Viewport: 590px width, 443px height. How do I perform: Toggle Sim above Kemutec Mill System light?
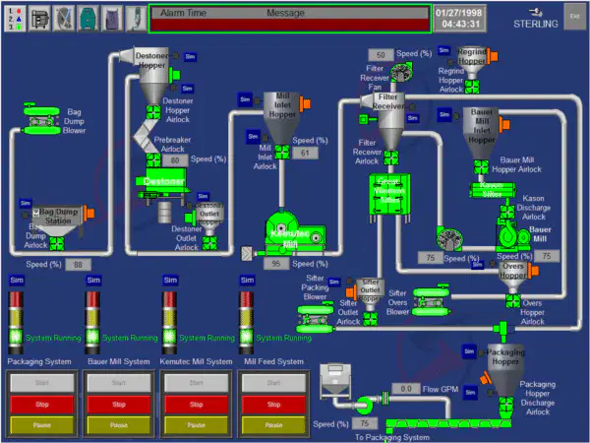coord(170,280)
